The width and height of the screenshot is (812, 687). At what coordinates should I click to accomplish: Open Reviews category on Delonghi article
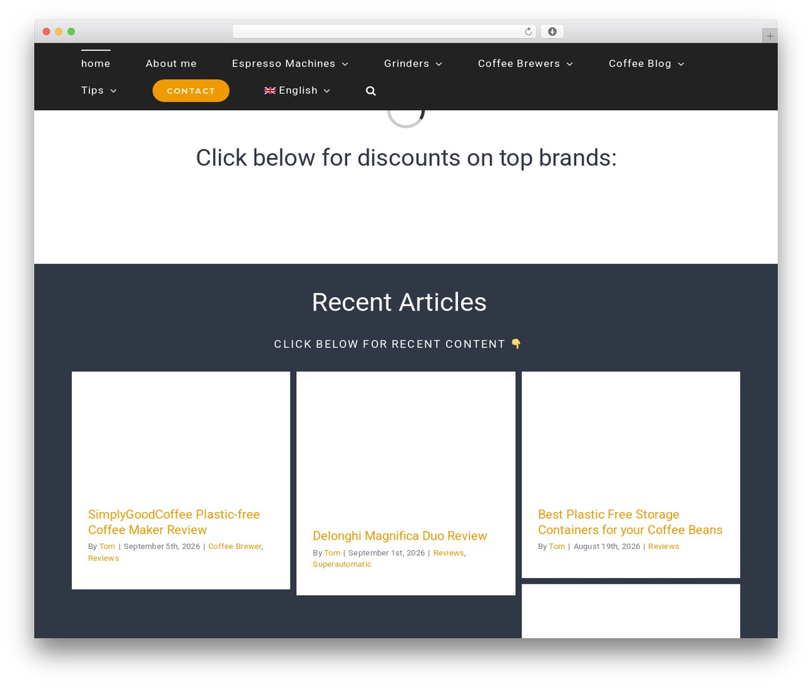tap(449, 553)
